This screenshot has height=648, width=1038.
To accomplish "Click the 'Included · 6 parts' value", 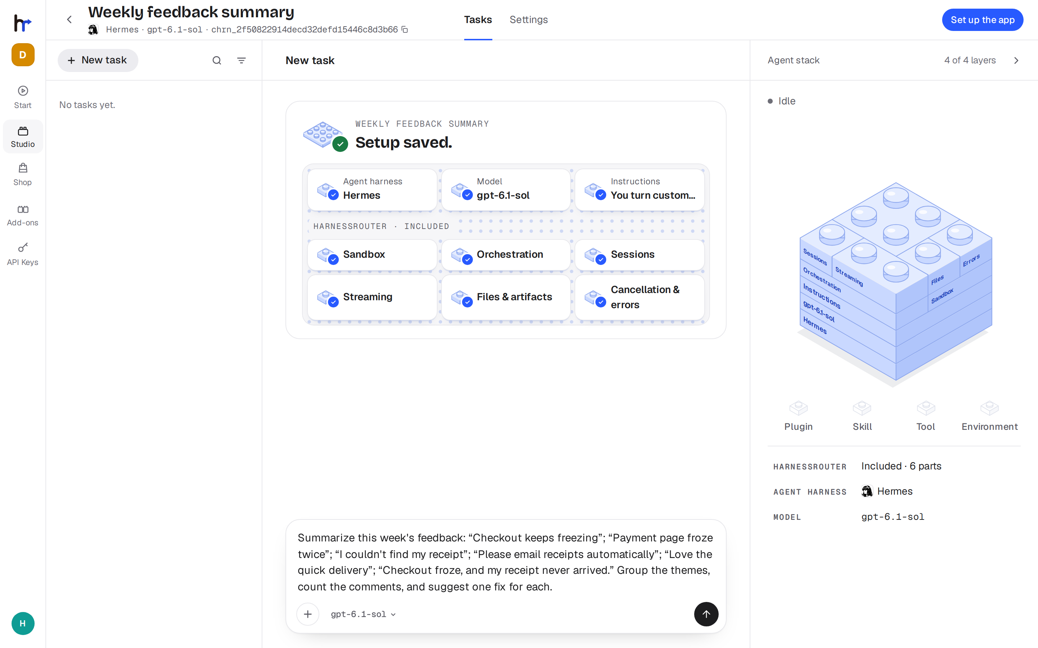I will pyautogui.click(x=901, y=466).
